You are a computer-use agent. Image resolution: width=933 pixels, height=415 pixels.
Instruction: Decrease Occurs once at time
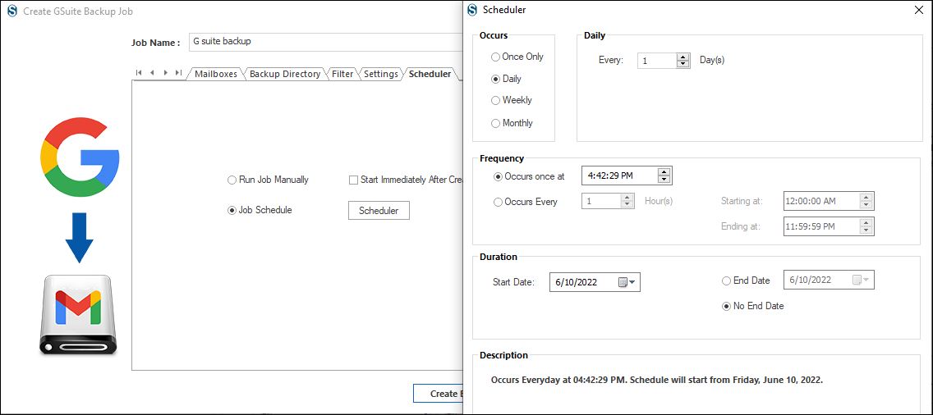tap(664, 180)
